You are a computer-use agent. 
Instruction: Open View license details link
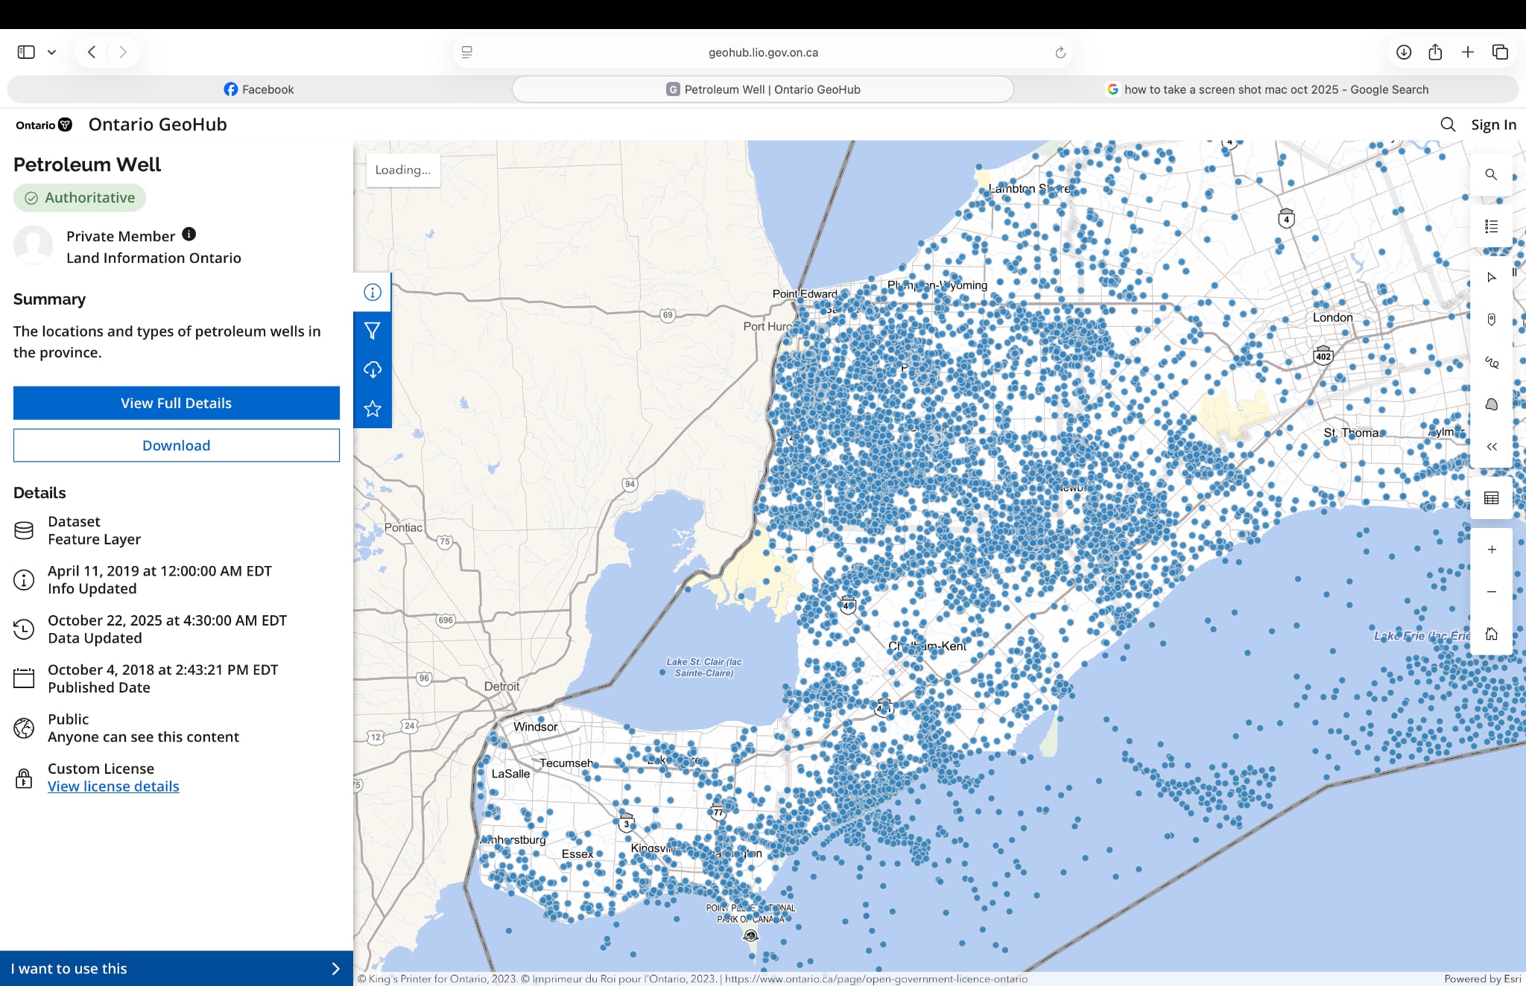[x=113, y=786]
